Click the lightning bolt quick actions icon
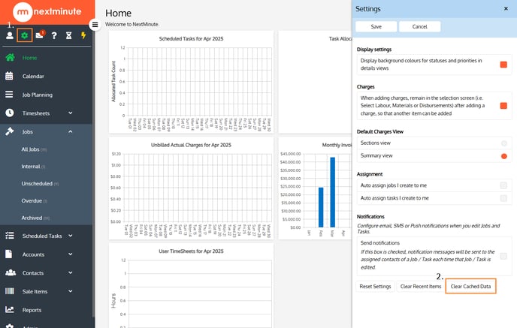Screen dimensions: 517x328 point(83,35)
